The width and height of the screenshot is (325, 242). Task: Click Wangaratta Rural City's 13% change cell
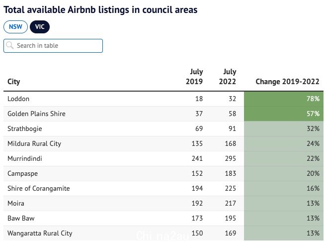pyautogui.click(x=284, y=233)
